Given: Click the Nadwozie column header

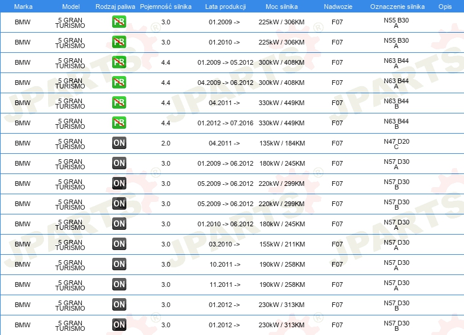Looking at the screenshot, I should [x=338, y=7].
